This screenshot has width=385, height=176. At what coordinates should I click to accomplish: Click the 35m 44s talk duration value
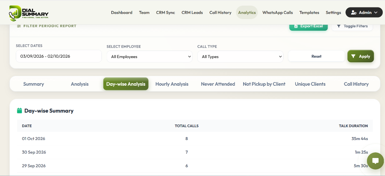(360, 139)
